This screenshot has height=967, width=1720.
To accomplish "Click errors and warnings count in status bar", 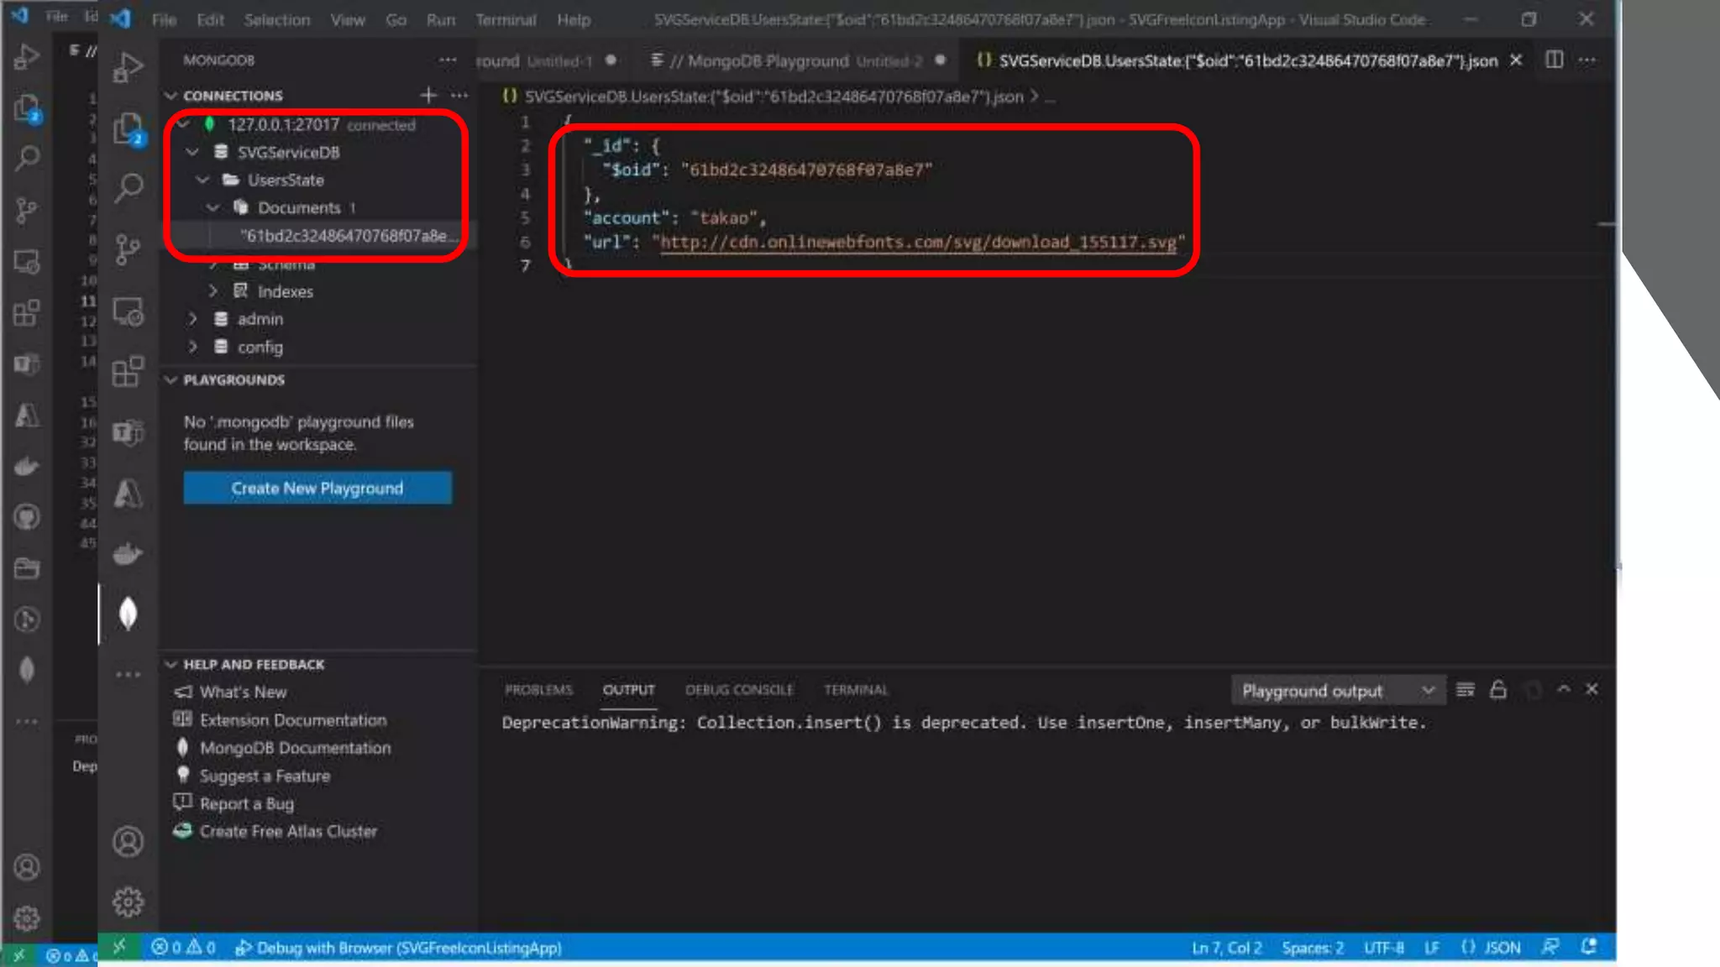I will (183, 948).
